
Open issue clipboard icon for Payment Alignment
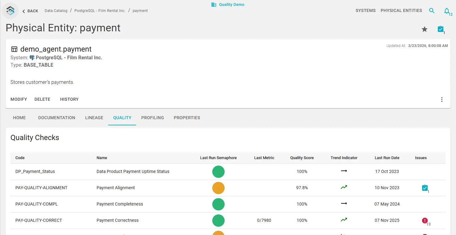click(425, 188)
